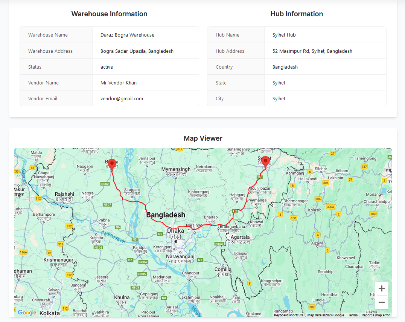Click the N704 highway shield near Kushtia
405x322 pixels.
point(98,247)
